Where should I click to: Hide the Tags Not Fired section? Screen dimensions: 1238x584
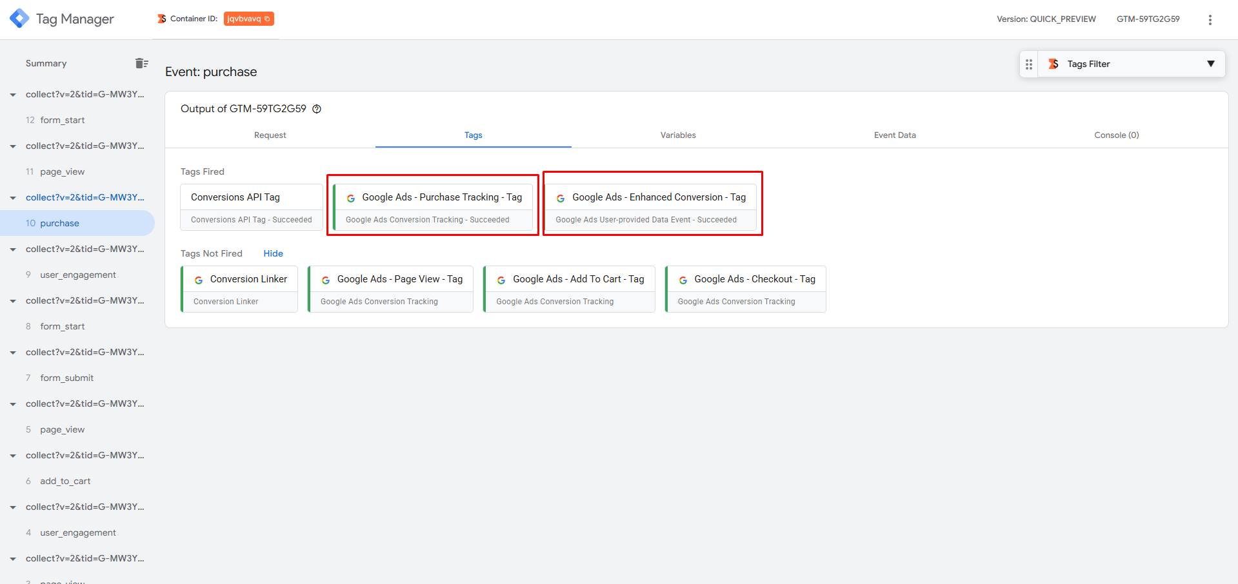tap(273, 253)
